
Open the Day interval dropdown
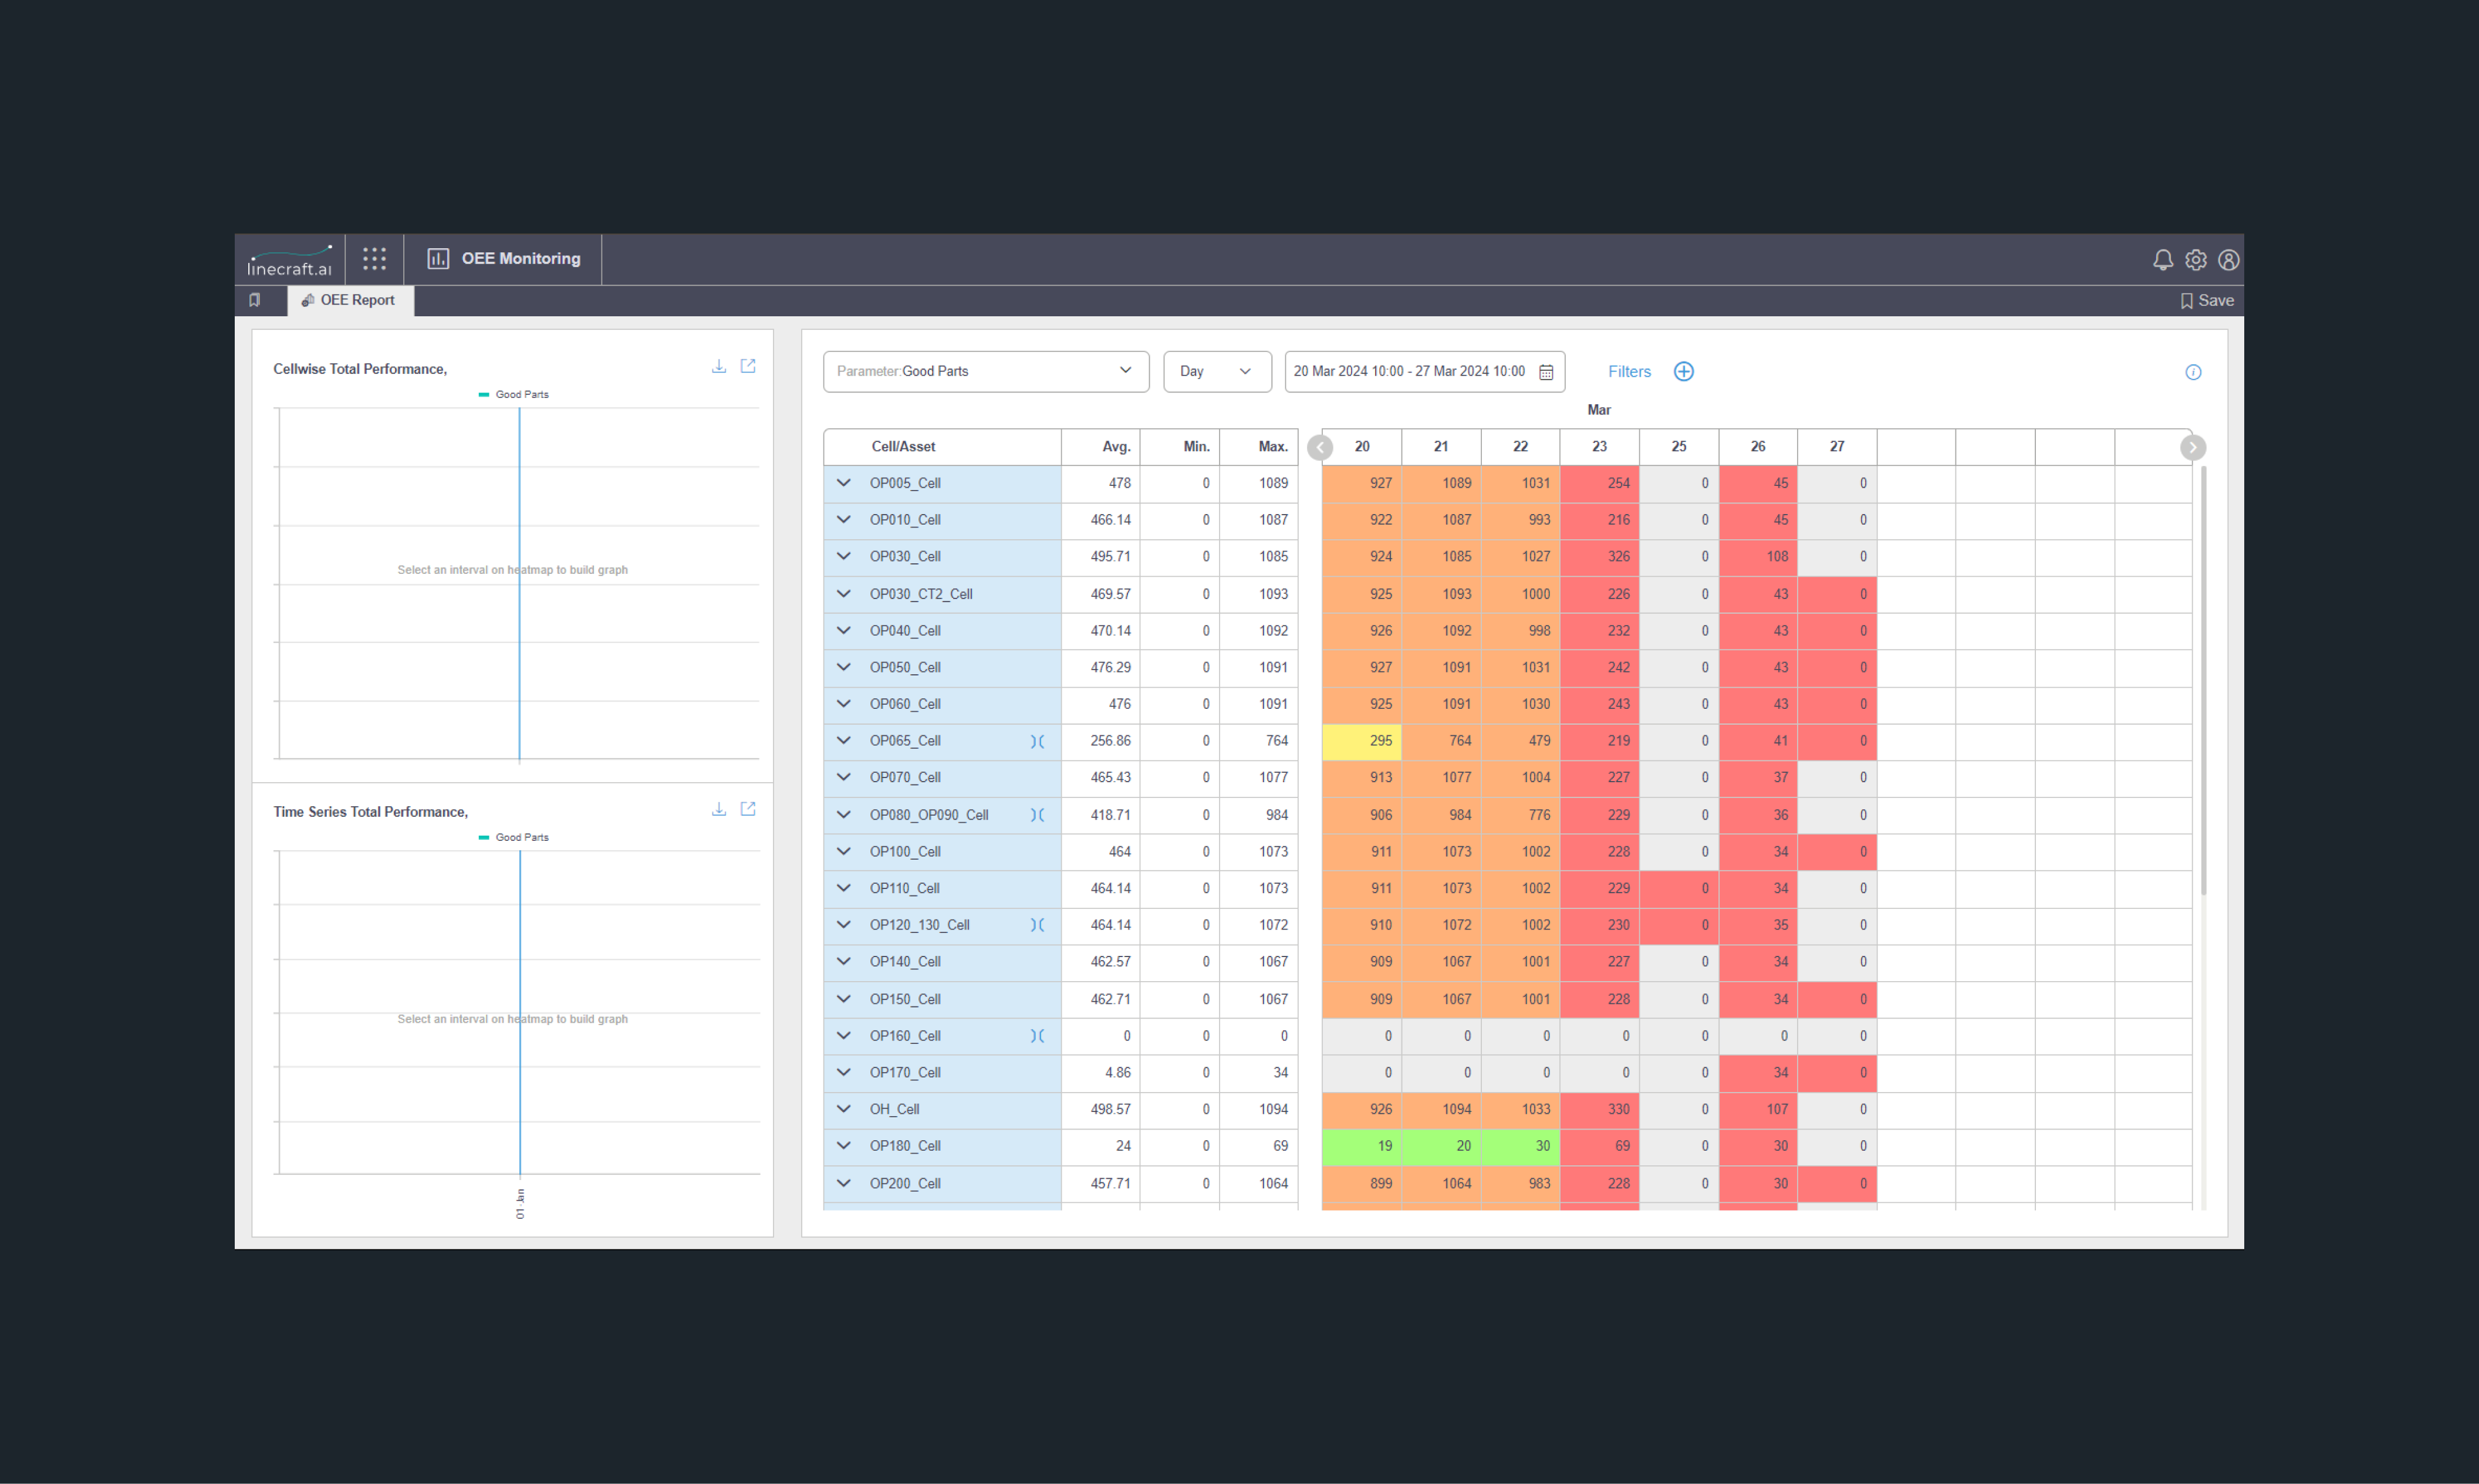[x=1217, y=372]
